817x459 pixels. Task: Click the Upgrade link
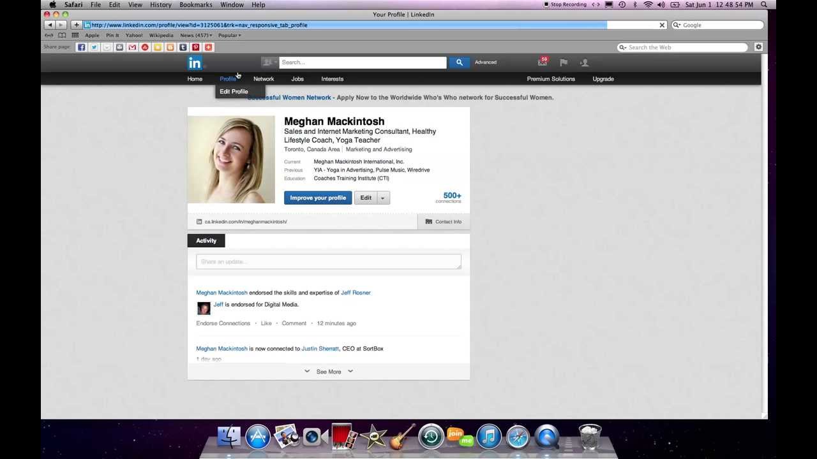tap(603, 79)
